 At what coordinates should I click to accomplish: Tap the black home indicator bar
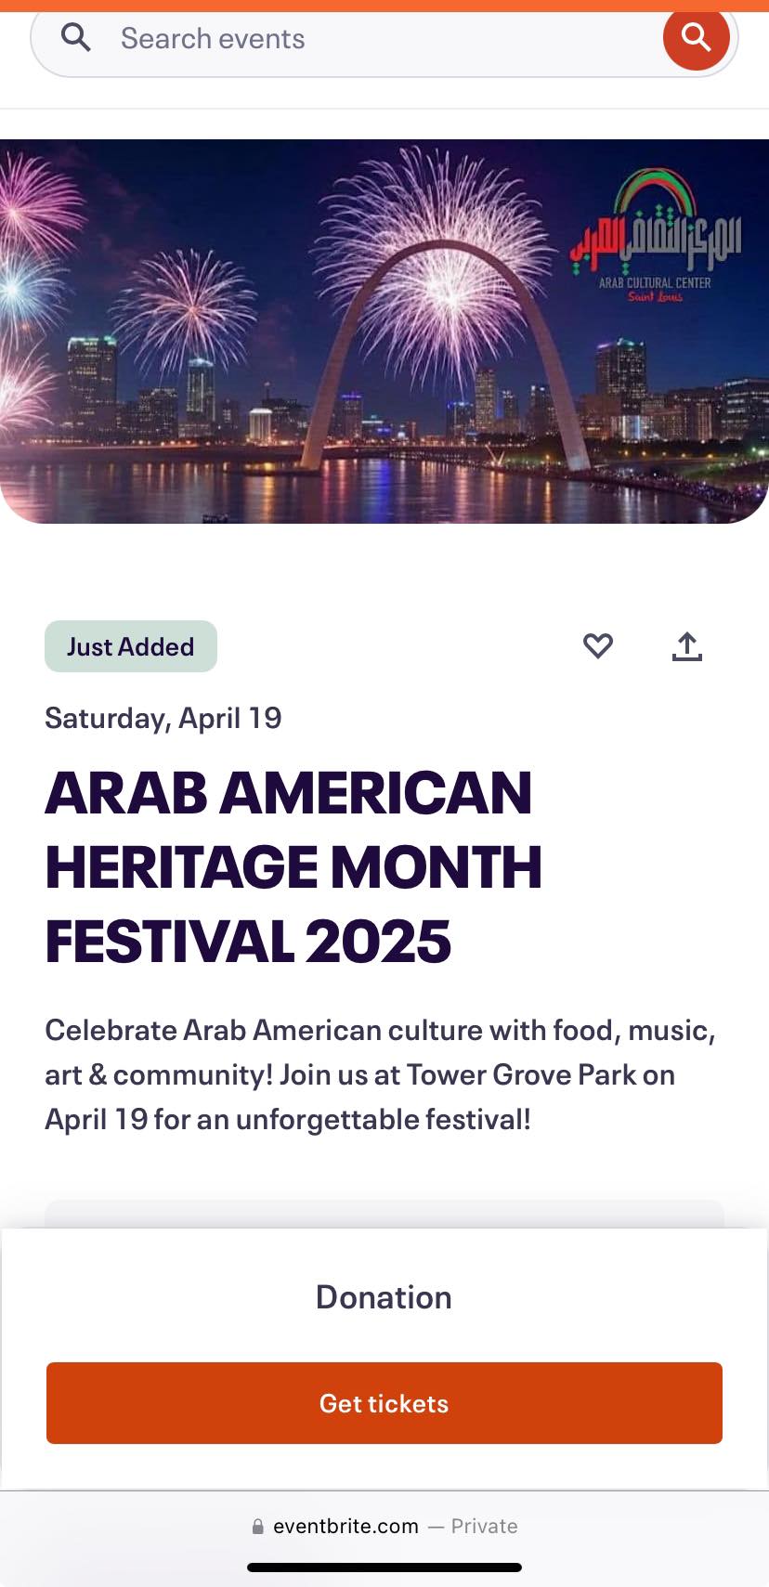[384, 1567]
